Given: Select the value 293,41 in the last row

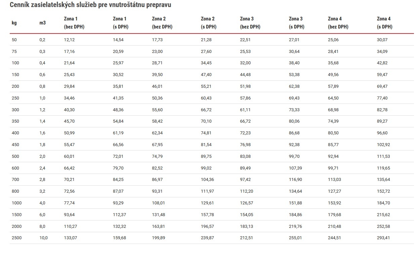Looking at the screenshot, I should (x=383, y=238).
